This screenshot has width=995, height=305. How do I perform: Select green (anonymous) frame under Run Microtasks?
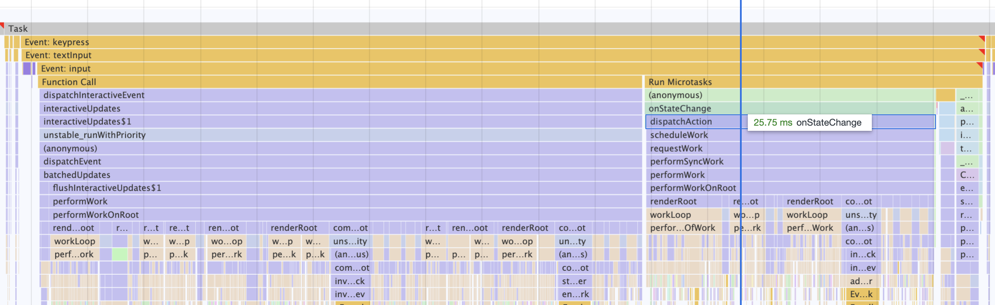pyautogui.click(x=790, y=95)
